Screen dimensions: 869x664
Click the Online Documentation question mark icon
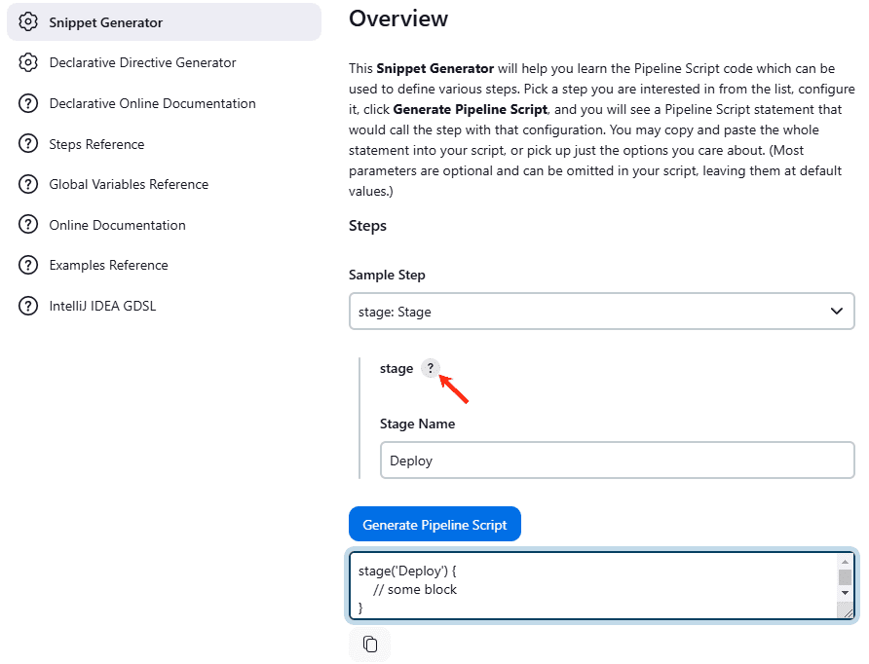pyautogui.click(x=28, y=224)
